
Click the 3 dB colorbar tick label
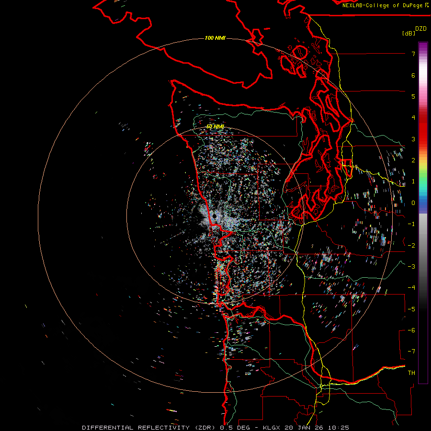click(413, 139)
